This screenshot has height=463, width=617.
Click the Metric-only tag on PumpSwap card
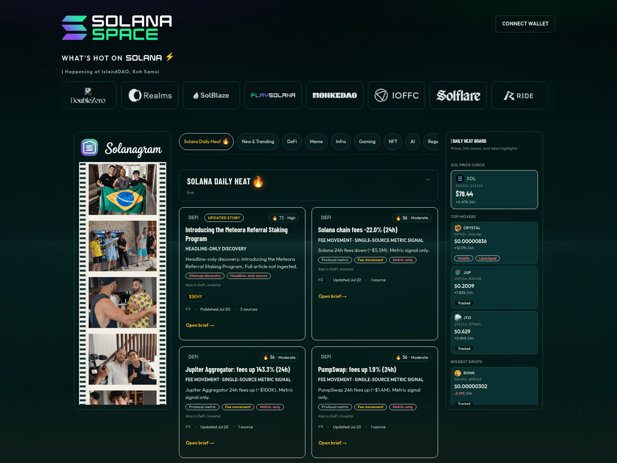click(403, 407)
